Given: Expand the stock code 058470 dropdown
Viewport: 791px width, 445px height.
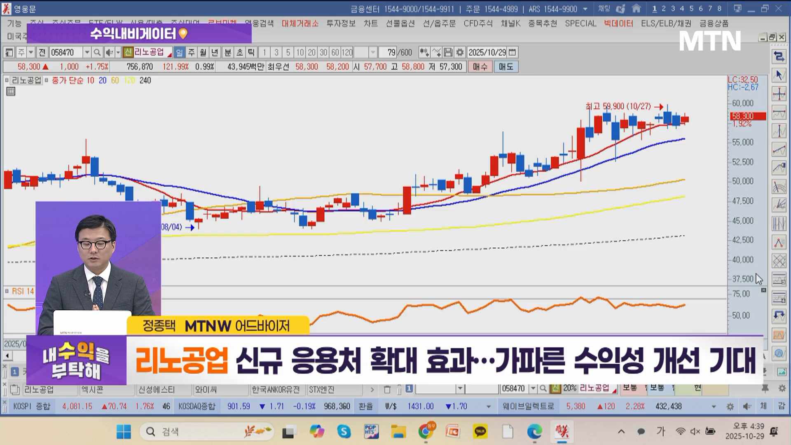Looking at the screenshot, I should (x=87, y=53).
